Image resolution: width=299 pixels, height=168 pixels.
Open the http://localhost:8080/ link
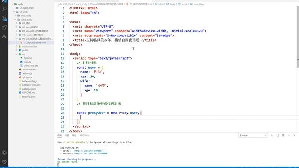pyautogui.click(x=88, y=151)
